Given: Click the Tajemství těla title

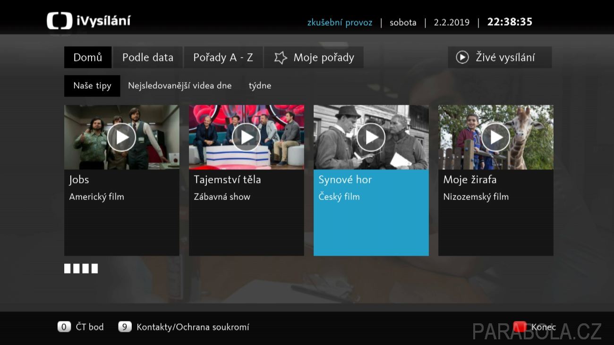Looking at the screenshot, I should pos(227,180).
